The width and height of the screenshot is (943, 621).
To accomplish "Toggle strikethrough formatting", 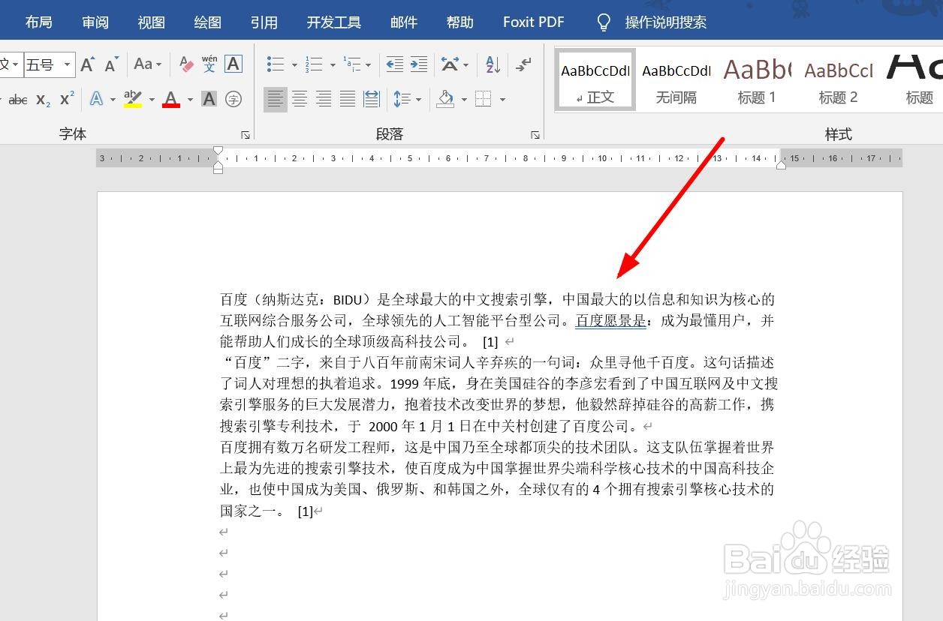I will pyautogui.click(x=18, y=99).
